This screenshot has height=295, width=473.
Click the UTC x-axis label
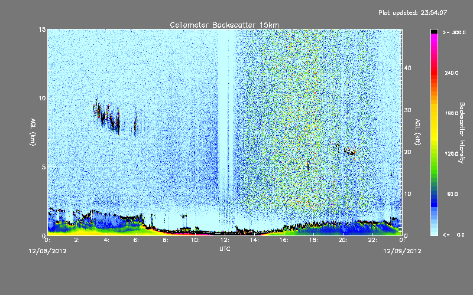[x=225, y=248]
